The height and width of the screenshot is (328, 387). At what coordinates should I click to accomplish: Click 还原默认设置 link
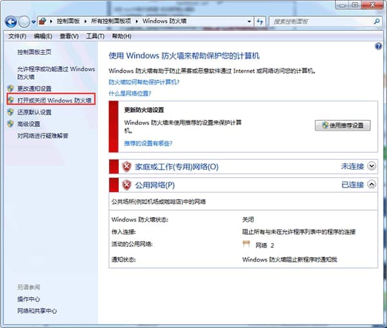(x=34, y=112)
